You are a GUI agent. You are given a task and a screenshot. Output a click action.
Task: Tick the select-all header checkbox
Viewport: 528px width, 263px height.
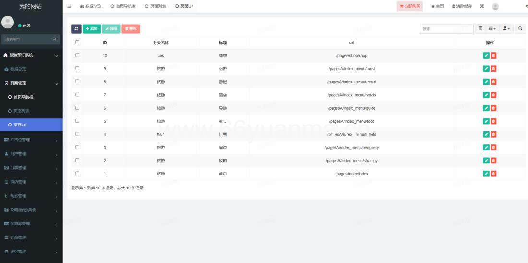pyautogui.click(x=77, y=42)
